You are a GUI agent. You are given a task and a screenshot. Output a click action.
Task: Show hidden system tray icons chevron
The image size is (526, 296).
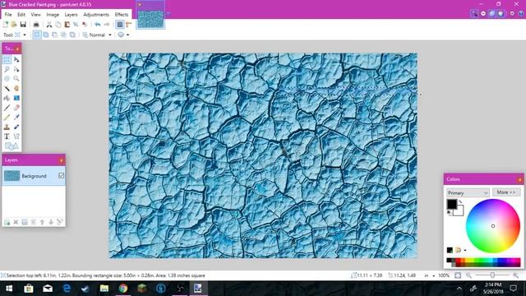coord(459,289)
